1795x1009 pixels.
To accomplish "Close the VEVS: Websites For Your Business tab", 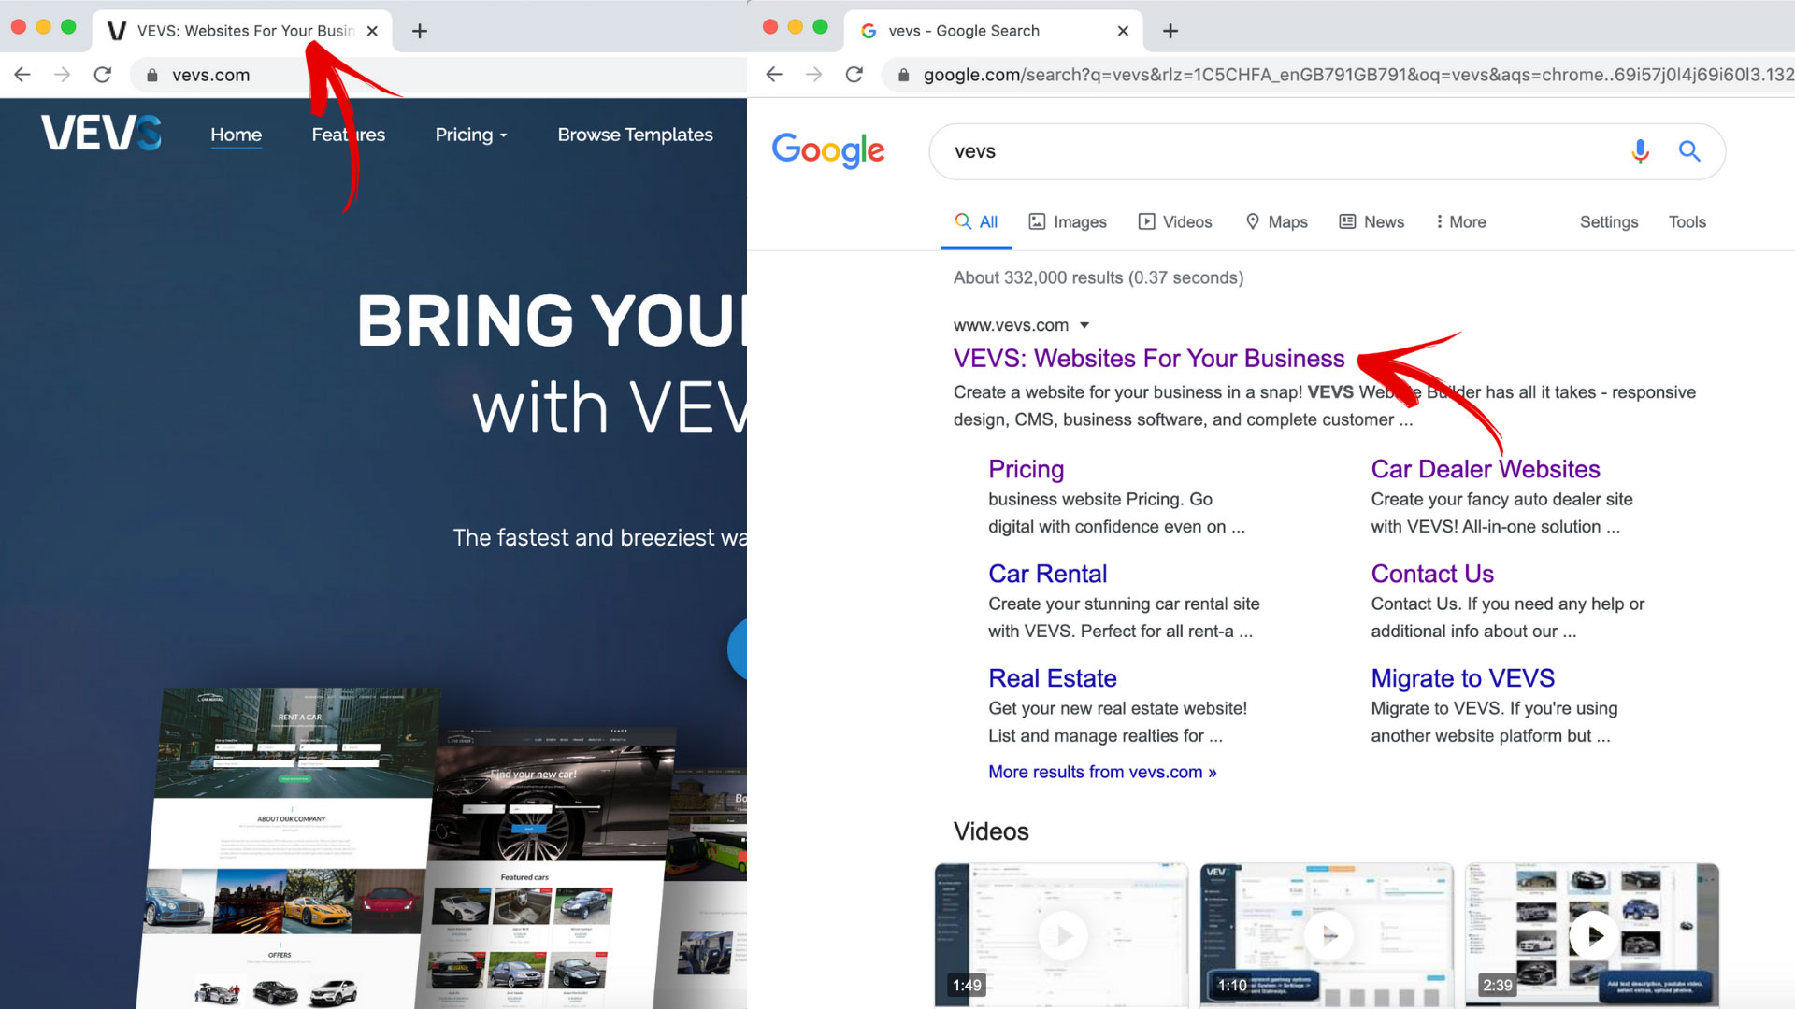I will point(372,31).
